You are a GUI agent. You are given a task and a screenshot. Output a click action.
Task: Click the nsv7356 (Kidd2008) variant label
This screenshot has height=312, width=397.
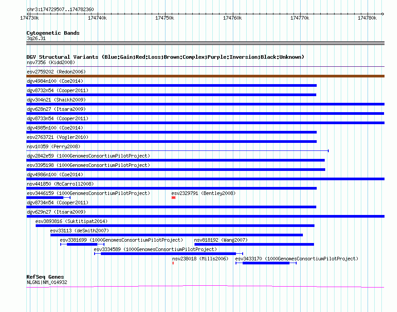point(51,62)
